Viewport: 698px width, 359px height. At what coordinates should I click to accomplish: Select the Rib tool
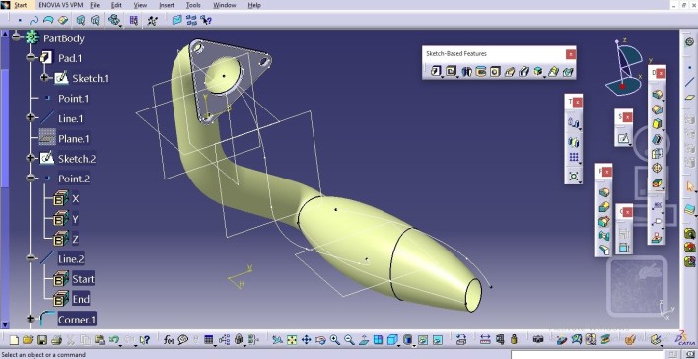click(x=510, y=71)
